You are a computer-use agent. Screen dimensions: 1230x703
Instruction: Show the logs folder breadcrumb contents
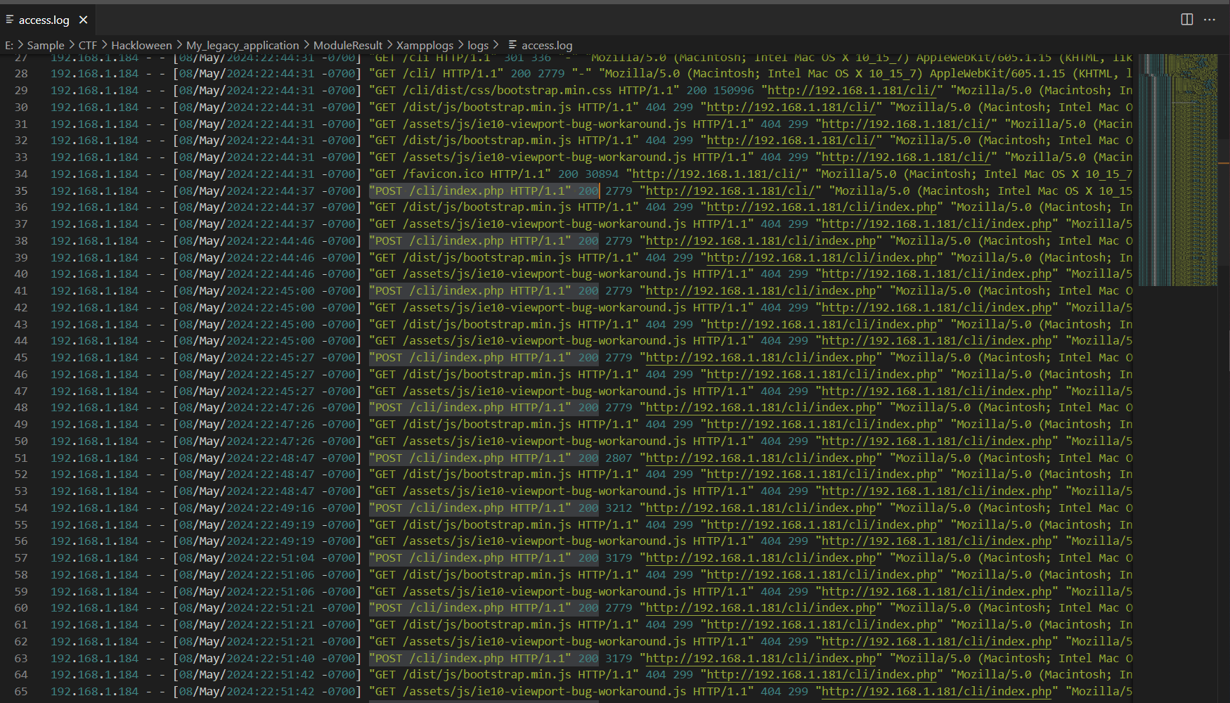pos(478,45)
